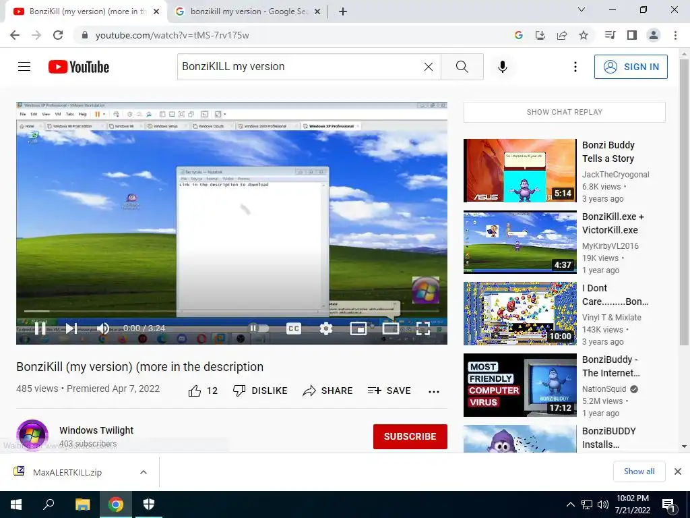Viewport: 690px width, 518px height.
Task: Show hidden system tray icons
Action: 570,505
